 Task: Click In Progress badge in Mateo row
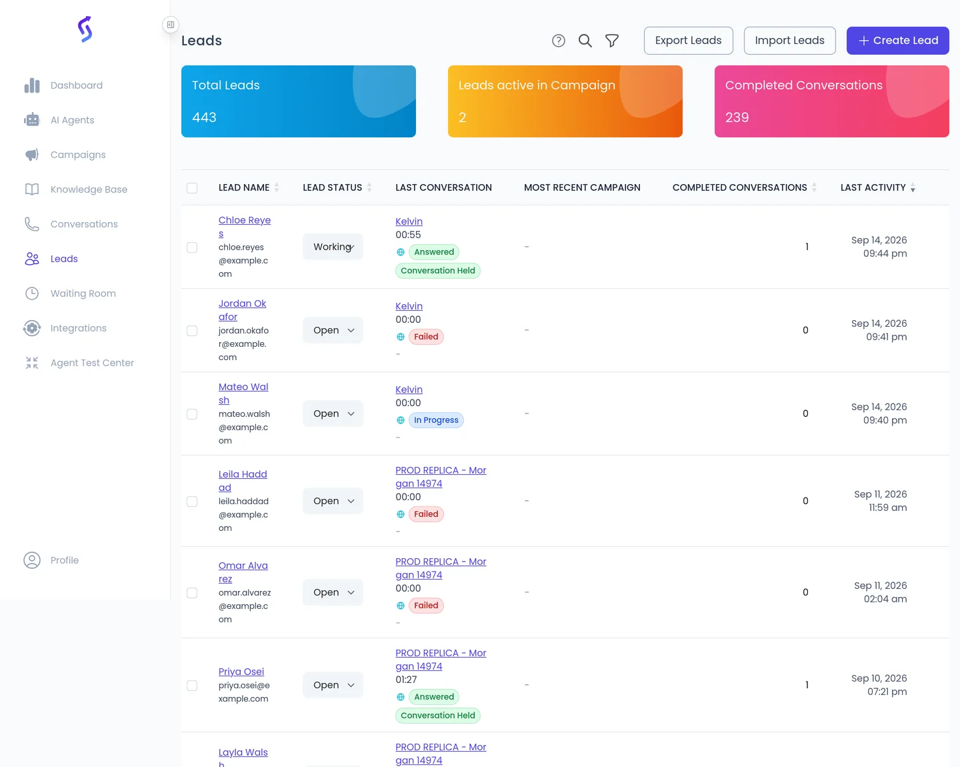pos(436,420)
